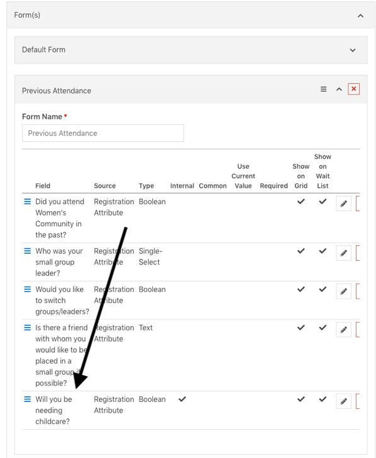
Task: Select 'Who was your small group leader?' text
Action: [59, 262]
